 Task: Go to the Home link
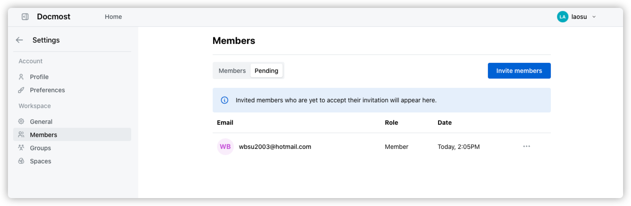coord(113,17)
